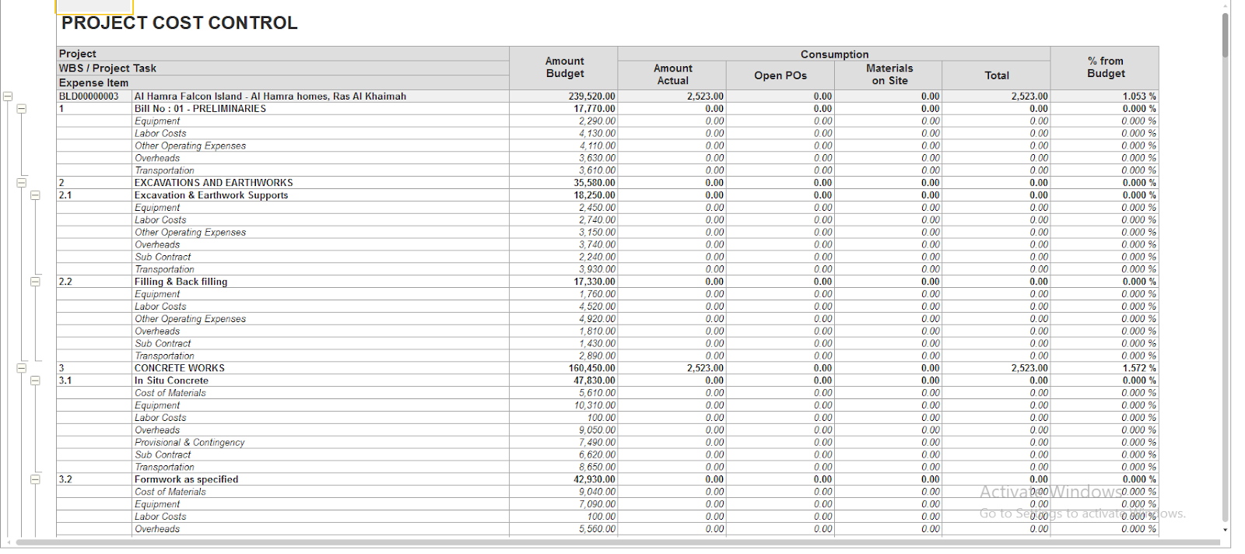The height and width of the screenshot is (554, 1245).
Task: Click the 1.572 % budget percentage cell
Action: (x=1139, y=368)
